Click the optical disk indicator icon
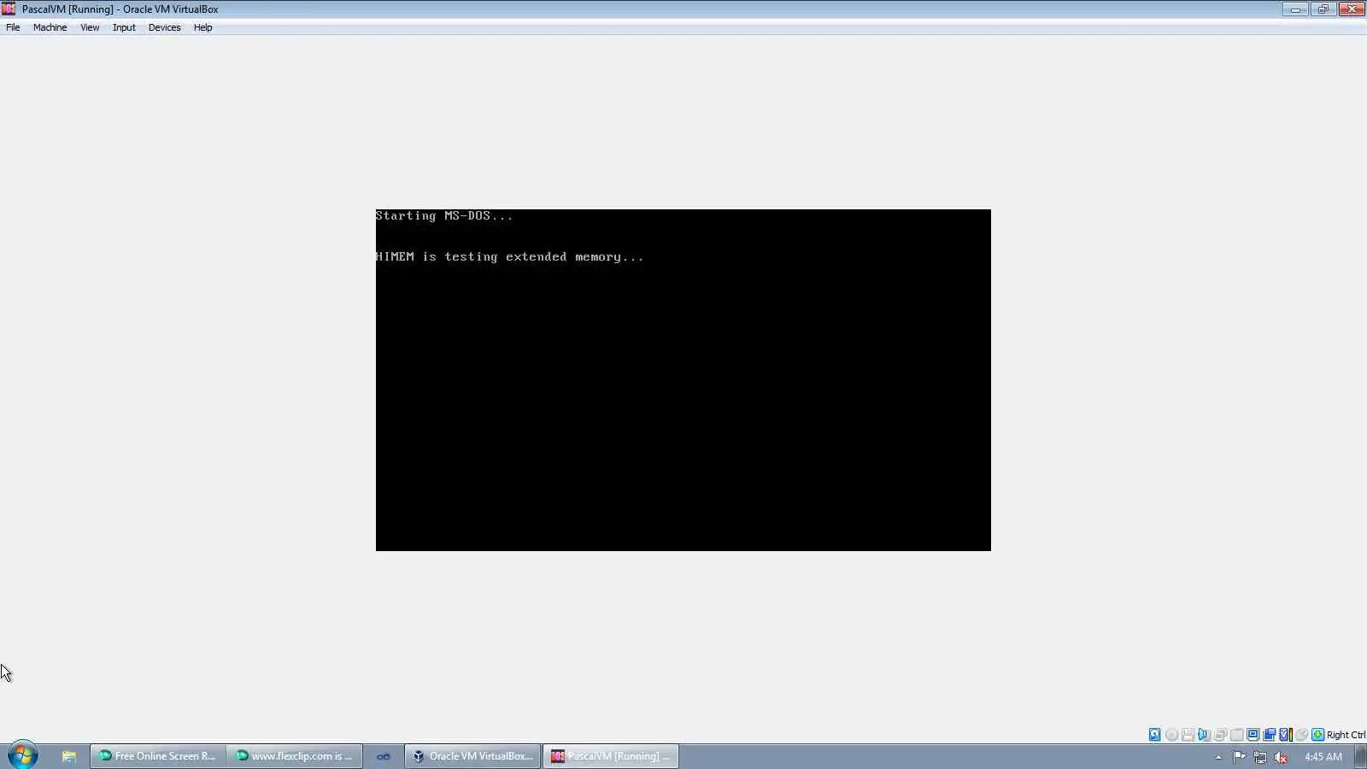 [1171, 735]
